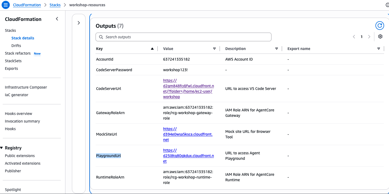Click the MockSiteUrl key cell
The height and width of the screenshot is (194, 389).
107,134
